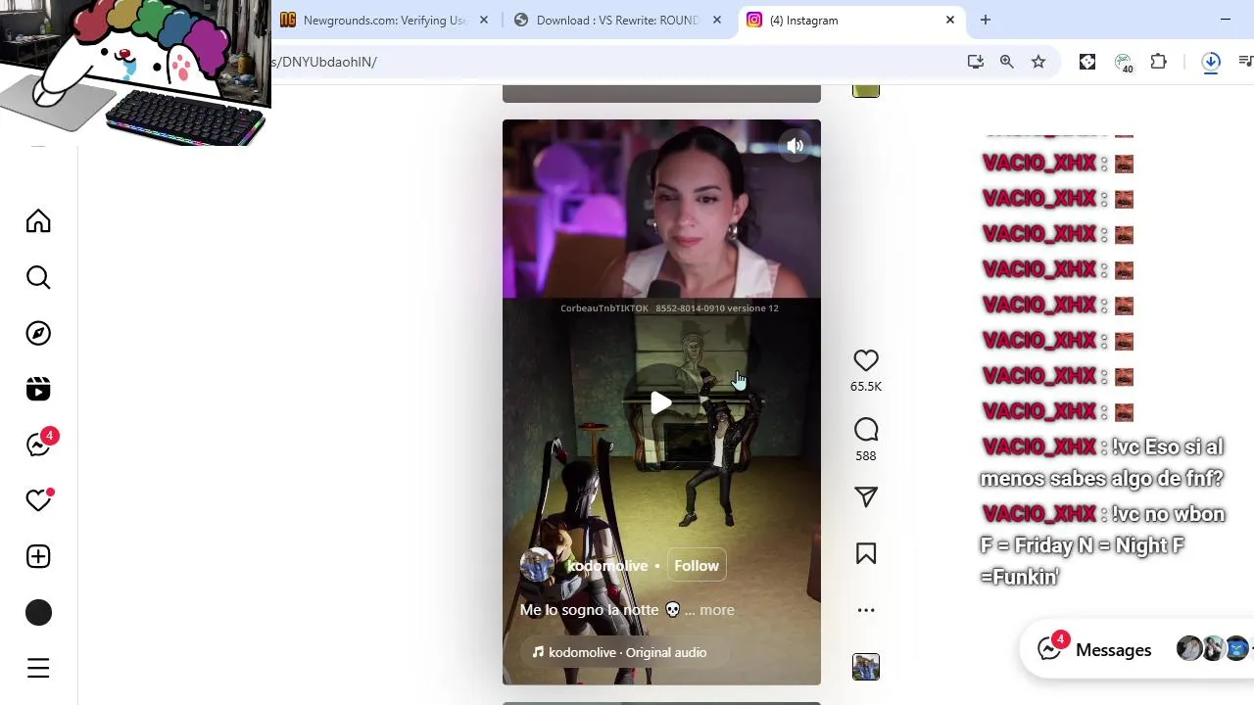This screenshot has height=705, width=1254.
Task: Close the Download VS Rewrite tab
Action: 717,20
